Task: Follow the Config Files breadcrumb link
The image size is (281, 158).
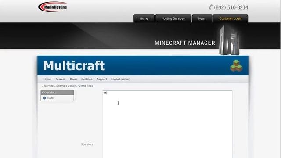Action: (86, 86)
